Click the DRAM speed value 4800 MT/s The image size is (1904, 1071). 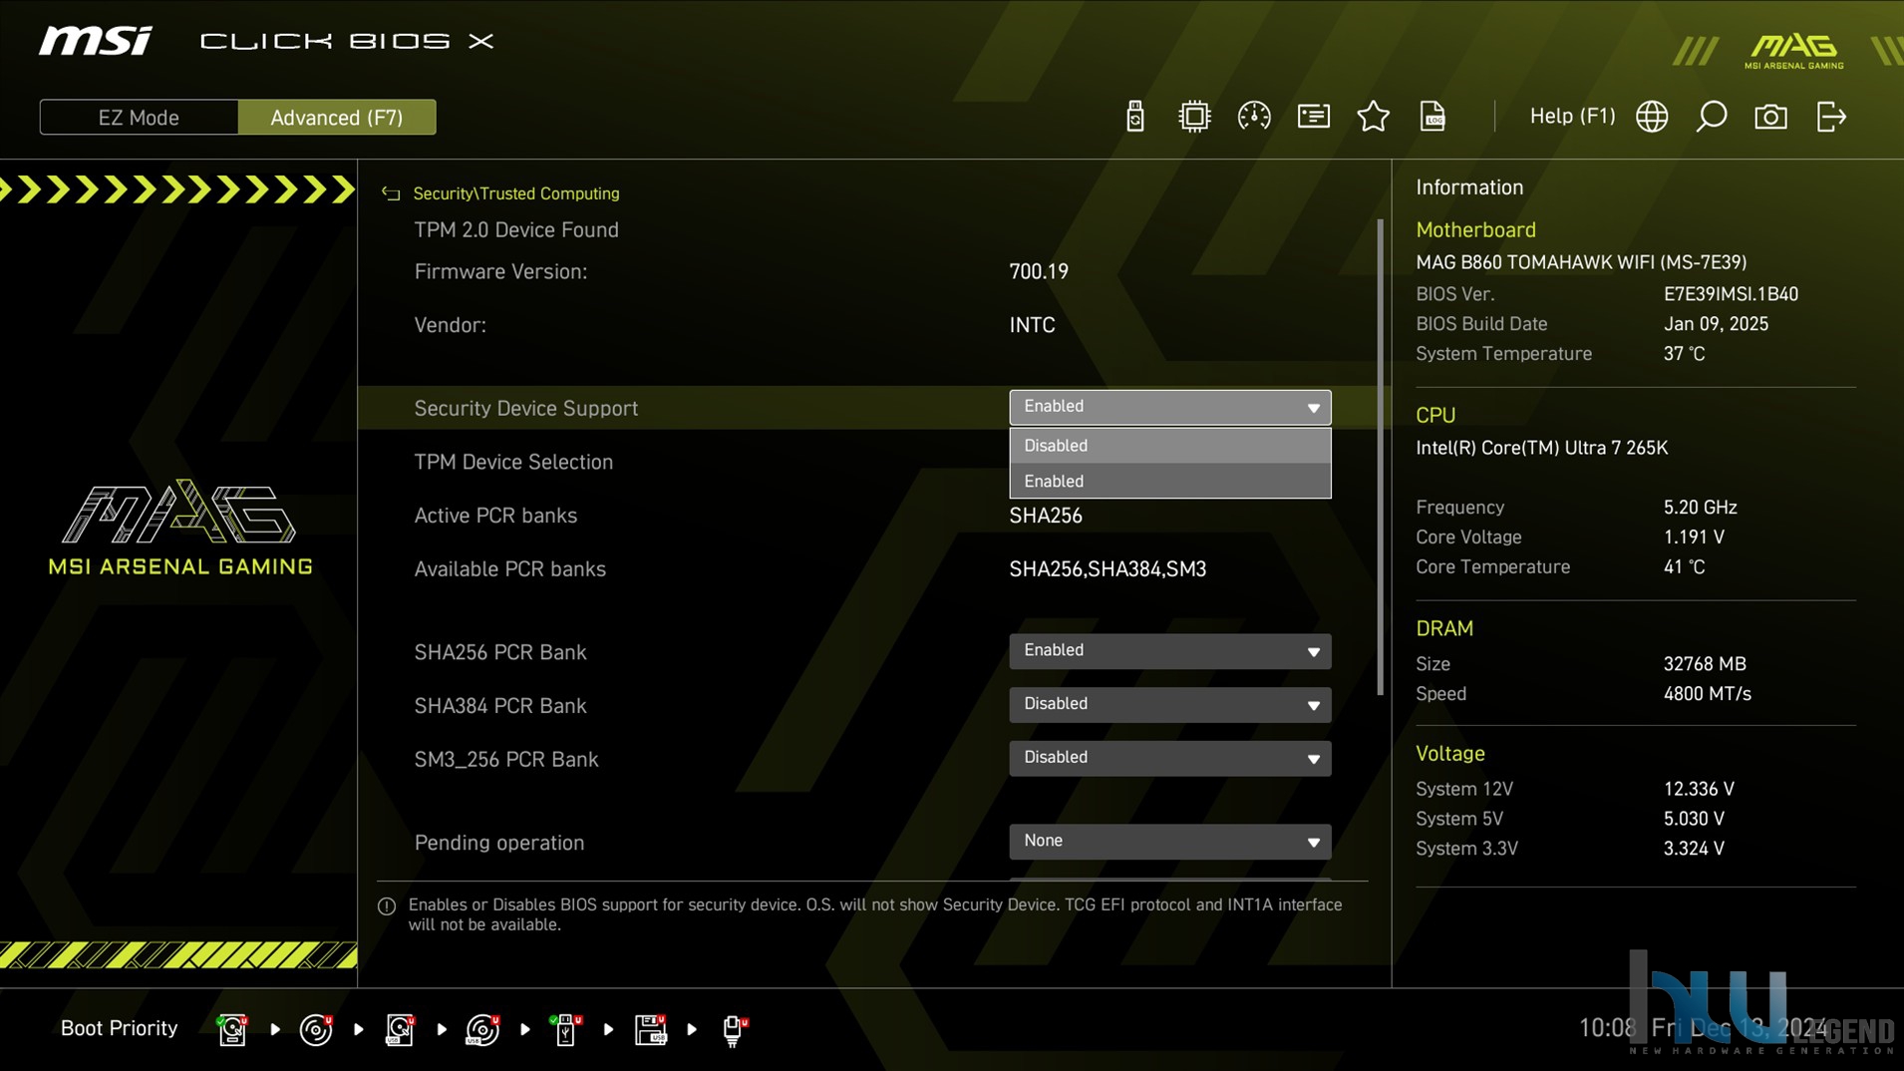(x=1707, y=694)
